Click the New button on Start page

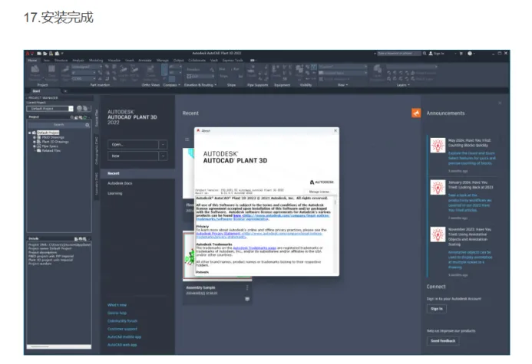pos(133,156)
